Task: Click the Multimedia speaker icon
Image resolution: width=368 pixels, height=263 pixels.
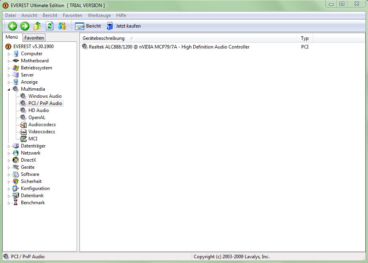Action: [x=16, y=89]
